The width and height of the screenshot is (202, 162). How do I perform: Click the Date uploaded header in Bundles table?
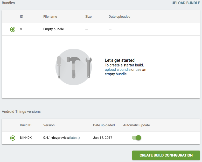(x=119, y=16)
